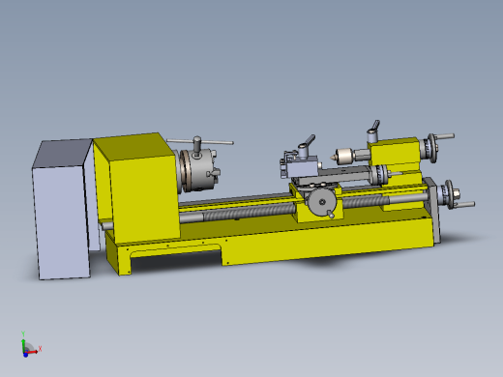Select the tailstock quill lock lever
This screenshot has height=377, width=503.
[373, 131]
